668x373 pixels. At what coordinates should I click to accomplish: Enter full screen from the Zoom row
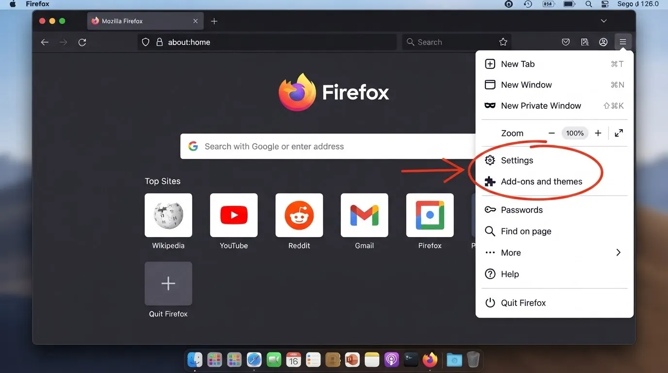[x=619, y=133]
